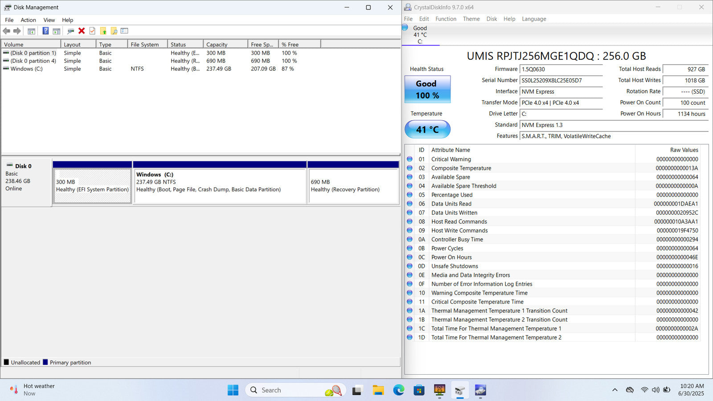Image resolution: width=713 pixels, height=401 pixels.
Task: Open Microsoft Edge from the taskbar
Action: pos(398,390)
